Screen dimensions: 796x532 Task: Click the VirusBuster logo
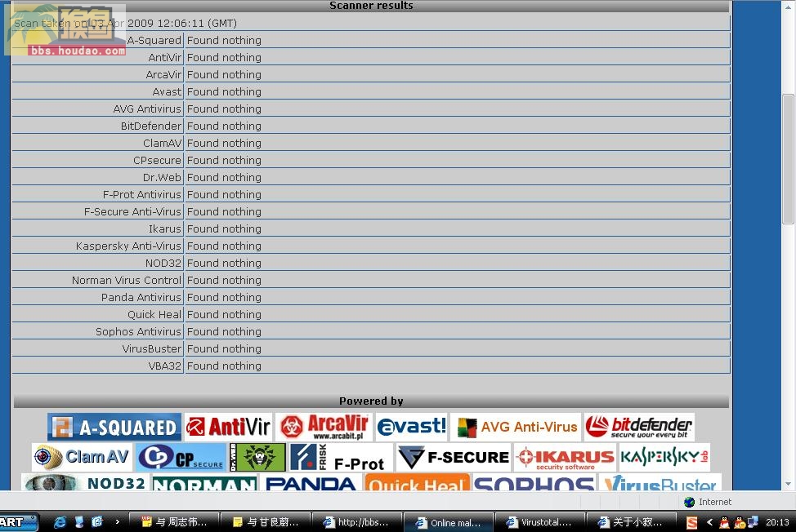pyautogui.click(x=660, y=482)
